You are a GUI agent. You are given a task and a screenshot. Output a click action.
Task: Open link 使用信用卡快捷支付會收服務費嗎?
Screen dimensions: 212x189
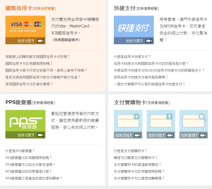[141, 77]
